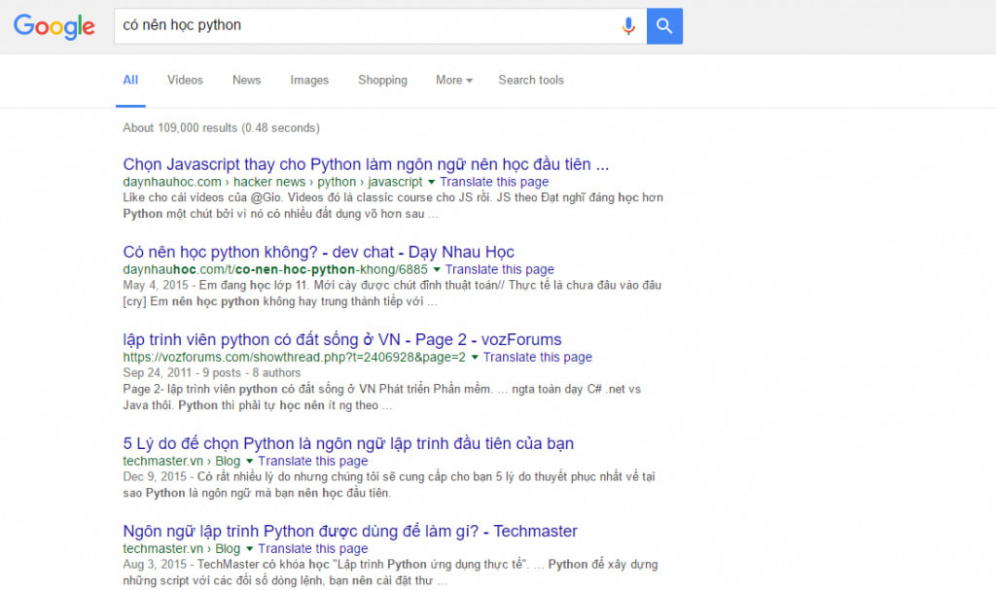Click 'About 109,000 results' stats text
The image size is (996, 590).
pos(221,127)
